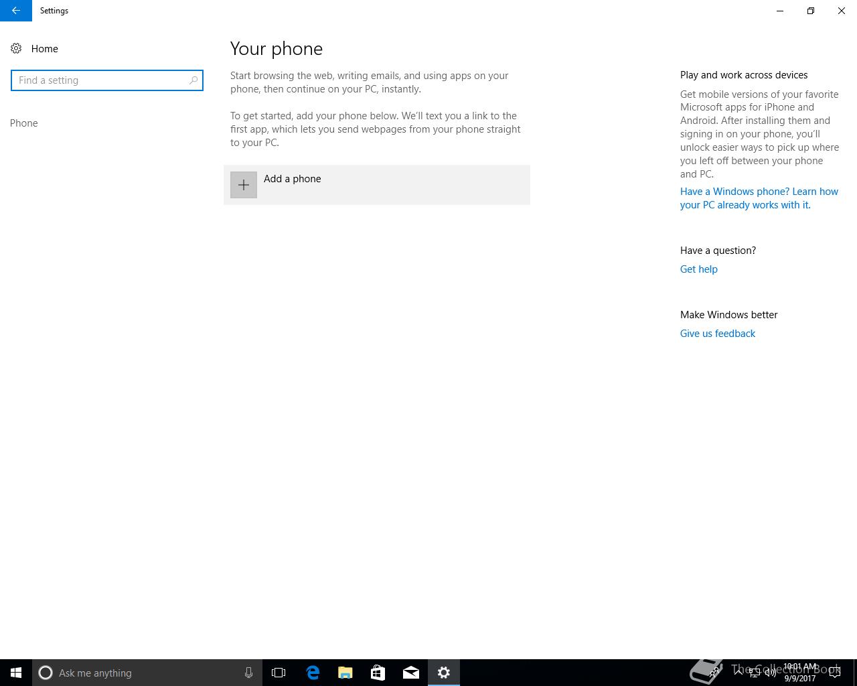This screenshot has height=686, width=857.
Task: Click the Your phone page heading
Action: (x=277, y=49)
